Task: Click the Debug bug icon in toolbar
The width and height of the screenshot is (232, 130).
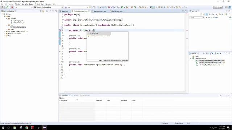Action: point(118,7)
